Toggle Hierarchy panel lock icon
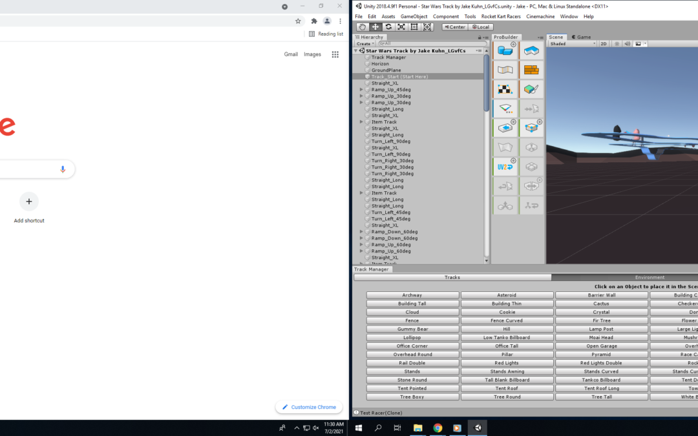Viewport: 698px width, 436px height. pos(480,37)
